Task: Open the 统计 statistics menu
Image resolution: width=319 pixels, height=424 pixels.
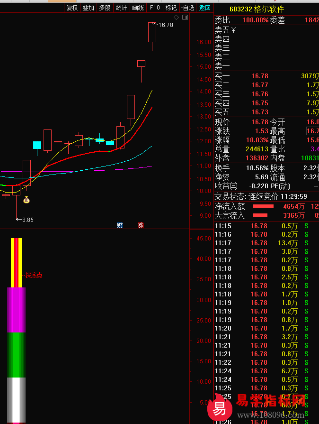Action: [121, 8]
